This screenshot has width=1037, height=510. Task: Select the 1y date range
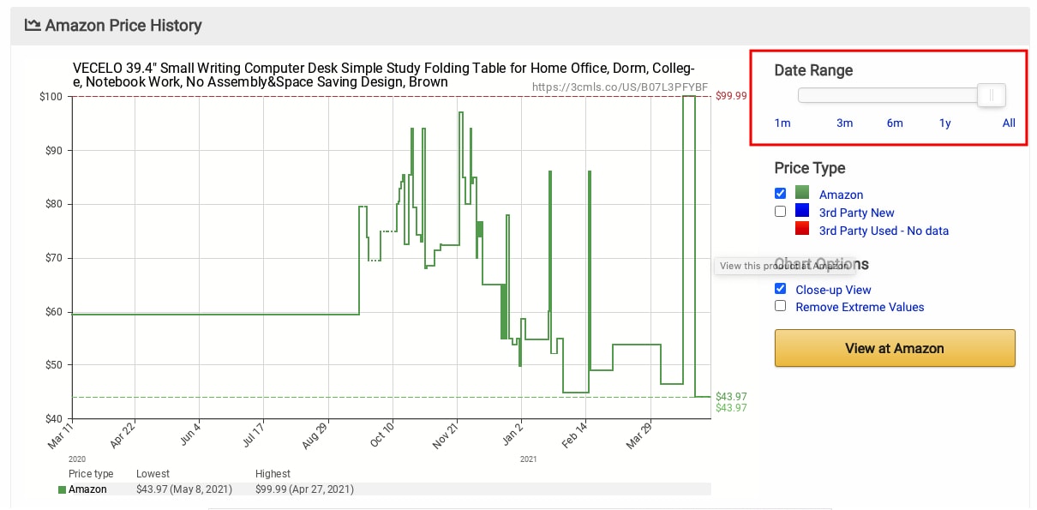(x=945, y=123)
